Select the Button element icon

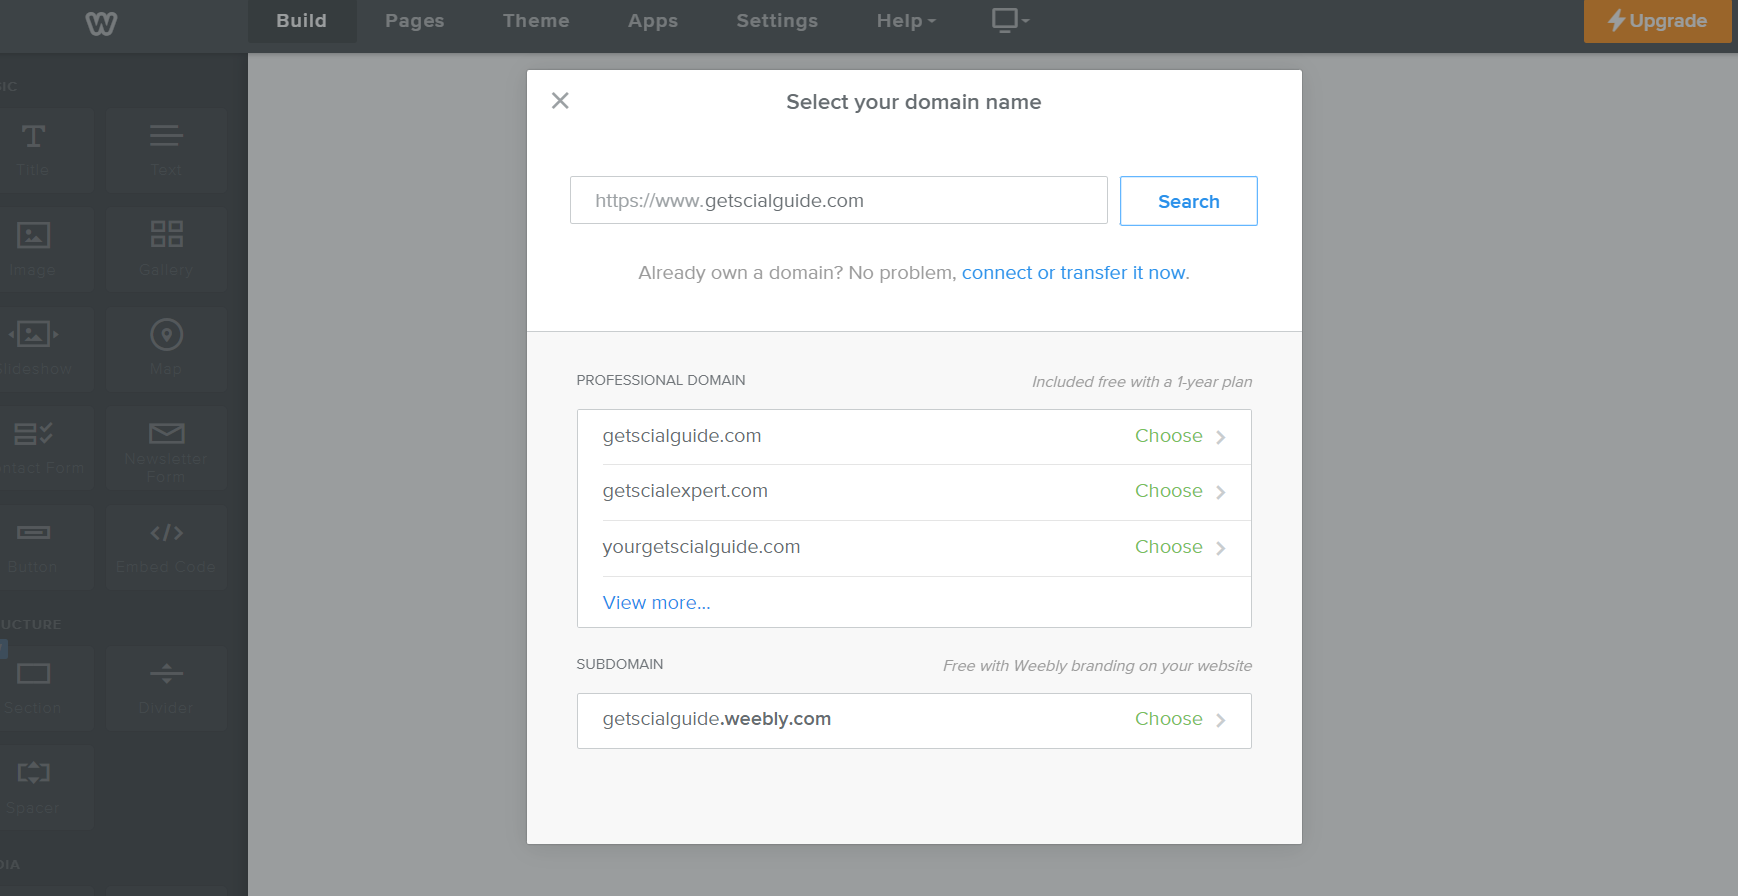point(33,532)
